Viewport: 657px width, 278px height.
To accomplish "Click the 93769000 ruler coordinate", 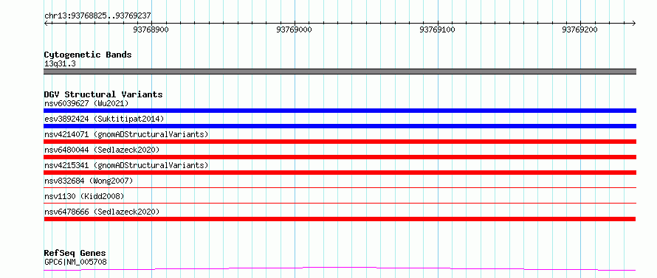I will [x=294, y=29].
